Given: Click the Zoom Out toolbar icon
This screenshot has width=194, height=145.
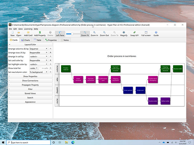Looking at the screenshot, I should (x=104, y=33).
